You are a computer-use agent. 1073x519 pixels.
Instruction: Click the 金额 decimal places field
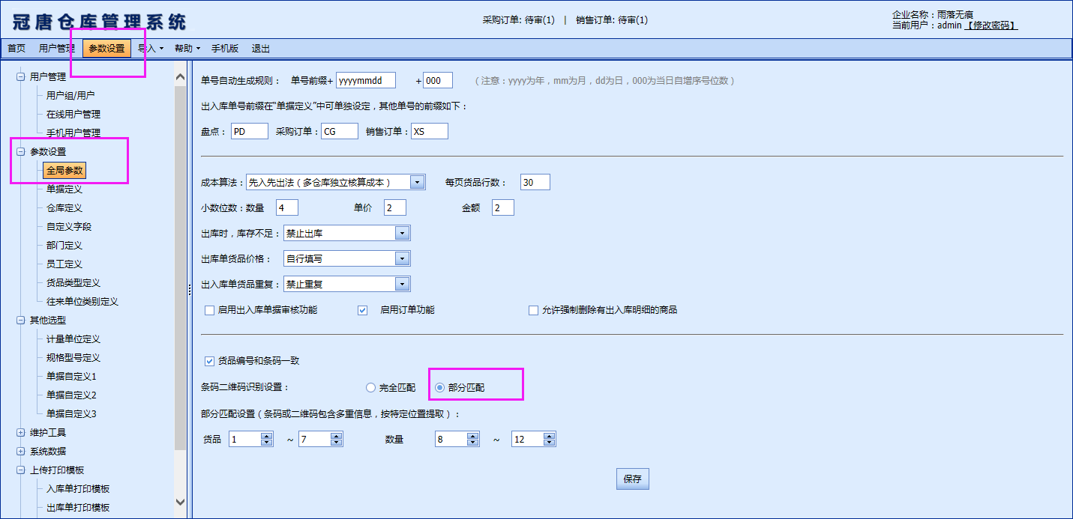503,207
